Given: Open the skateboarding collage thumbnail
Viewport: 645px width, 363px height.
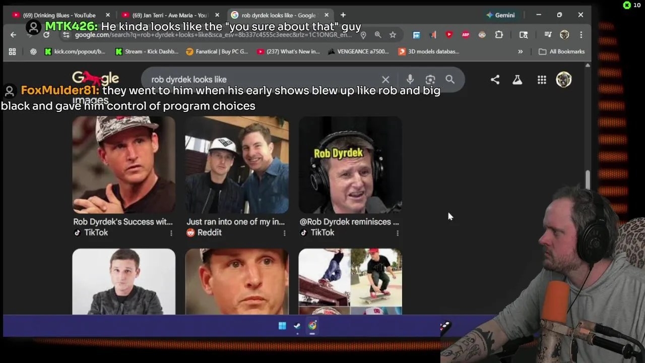Looking at the screenshot, I should tap(350, 281).
